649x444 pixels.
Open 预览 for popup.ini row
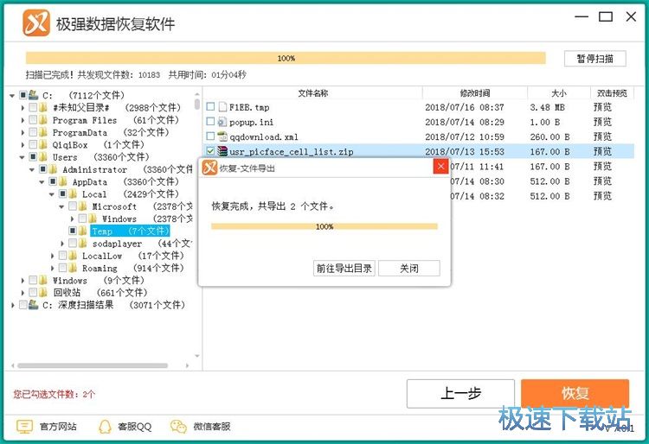click(x=602, y=122)
